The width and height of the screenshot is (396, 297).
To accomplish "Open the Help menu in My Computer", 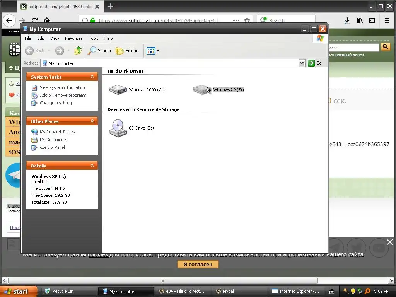I will 109,38.
